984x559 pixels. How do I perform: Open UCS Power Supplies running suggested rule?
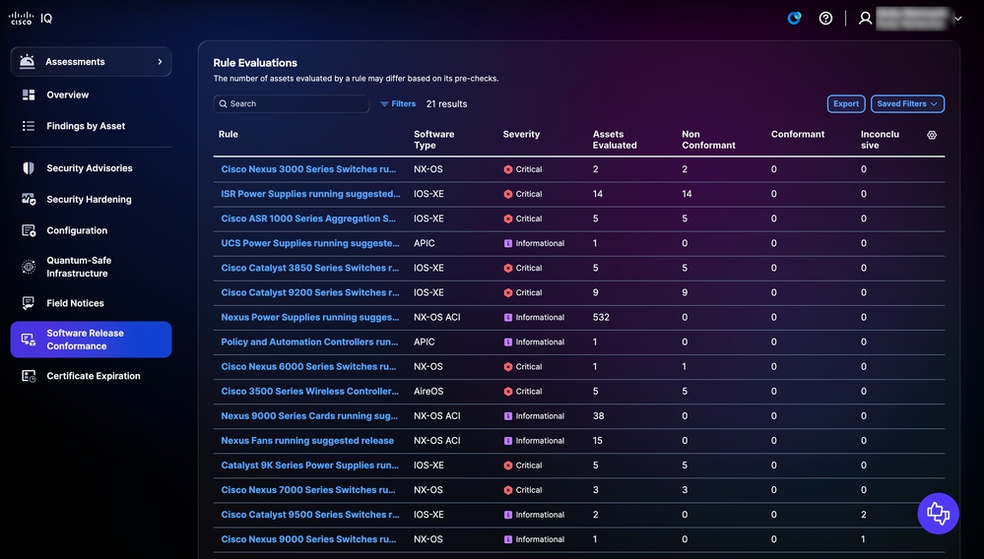[x=310, y=243]
